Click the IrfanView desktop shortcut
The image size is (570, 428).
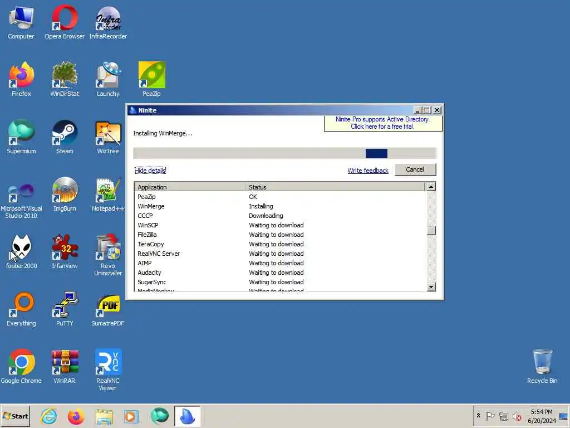pyautogui.click(x=65, y=252)
